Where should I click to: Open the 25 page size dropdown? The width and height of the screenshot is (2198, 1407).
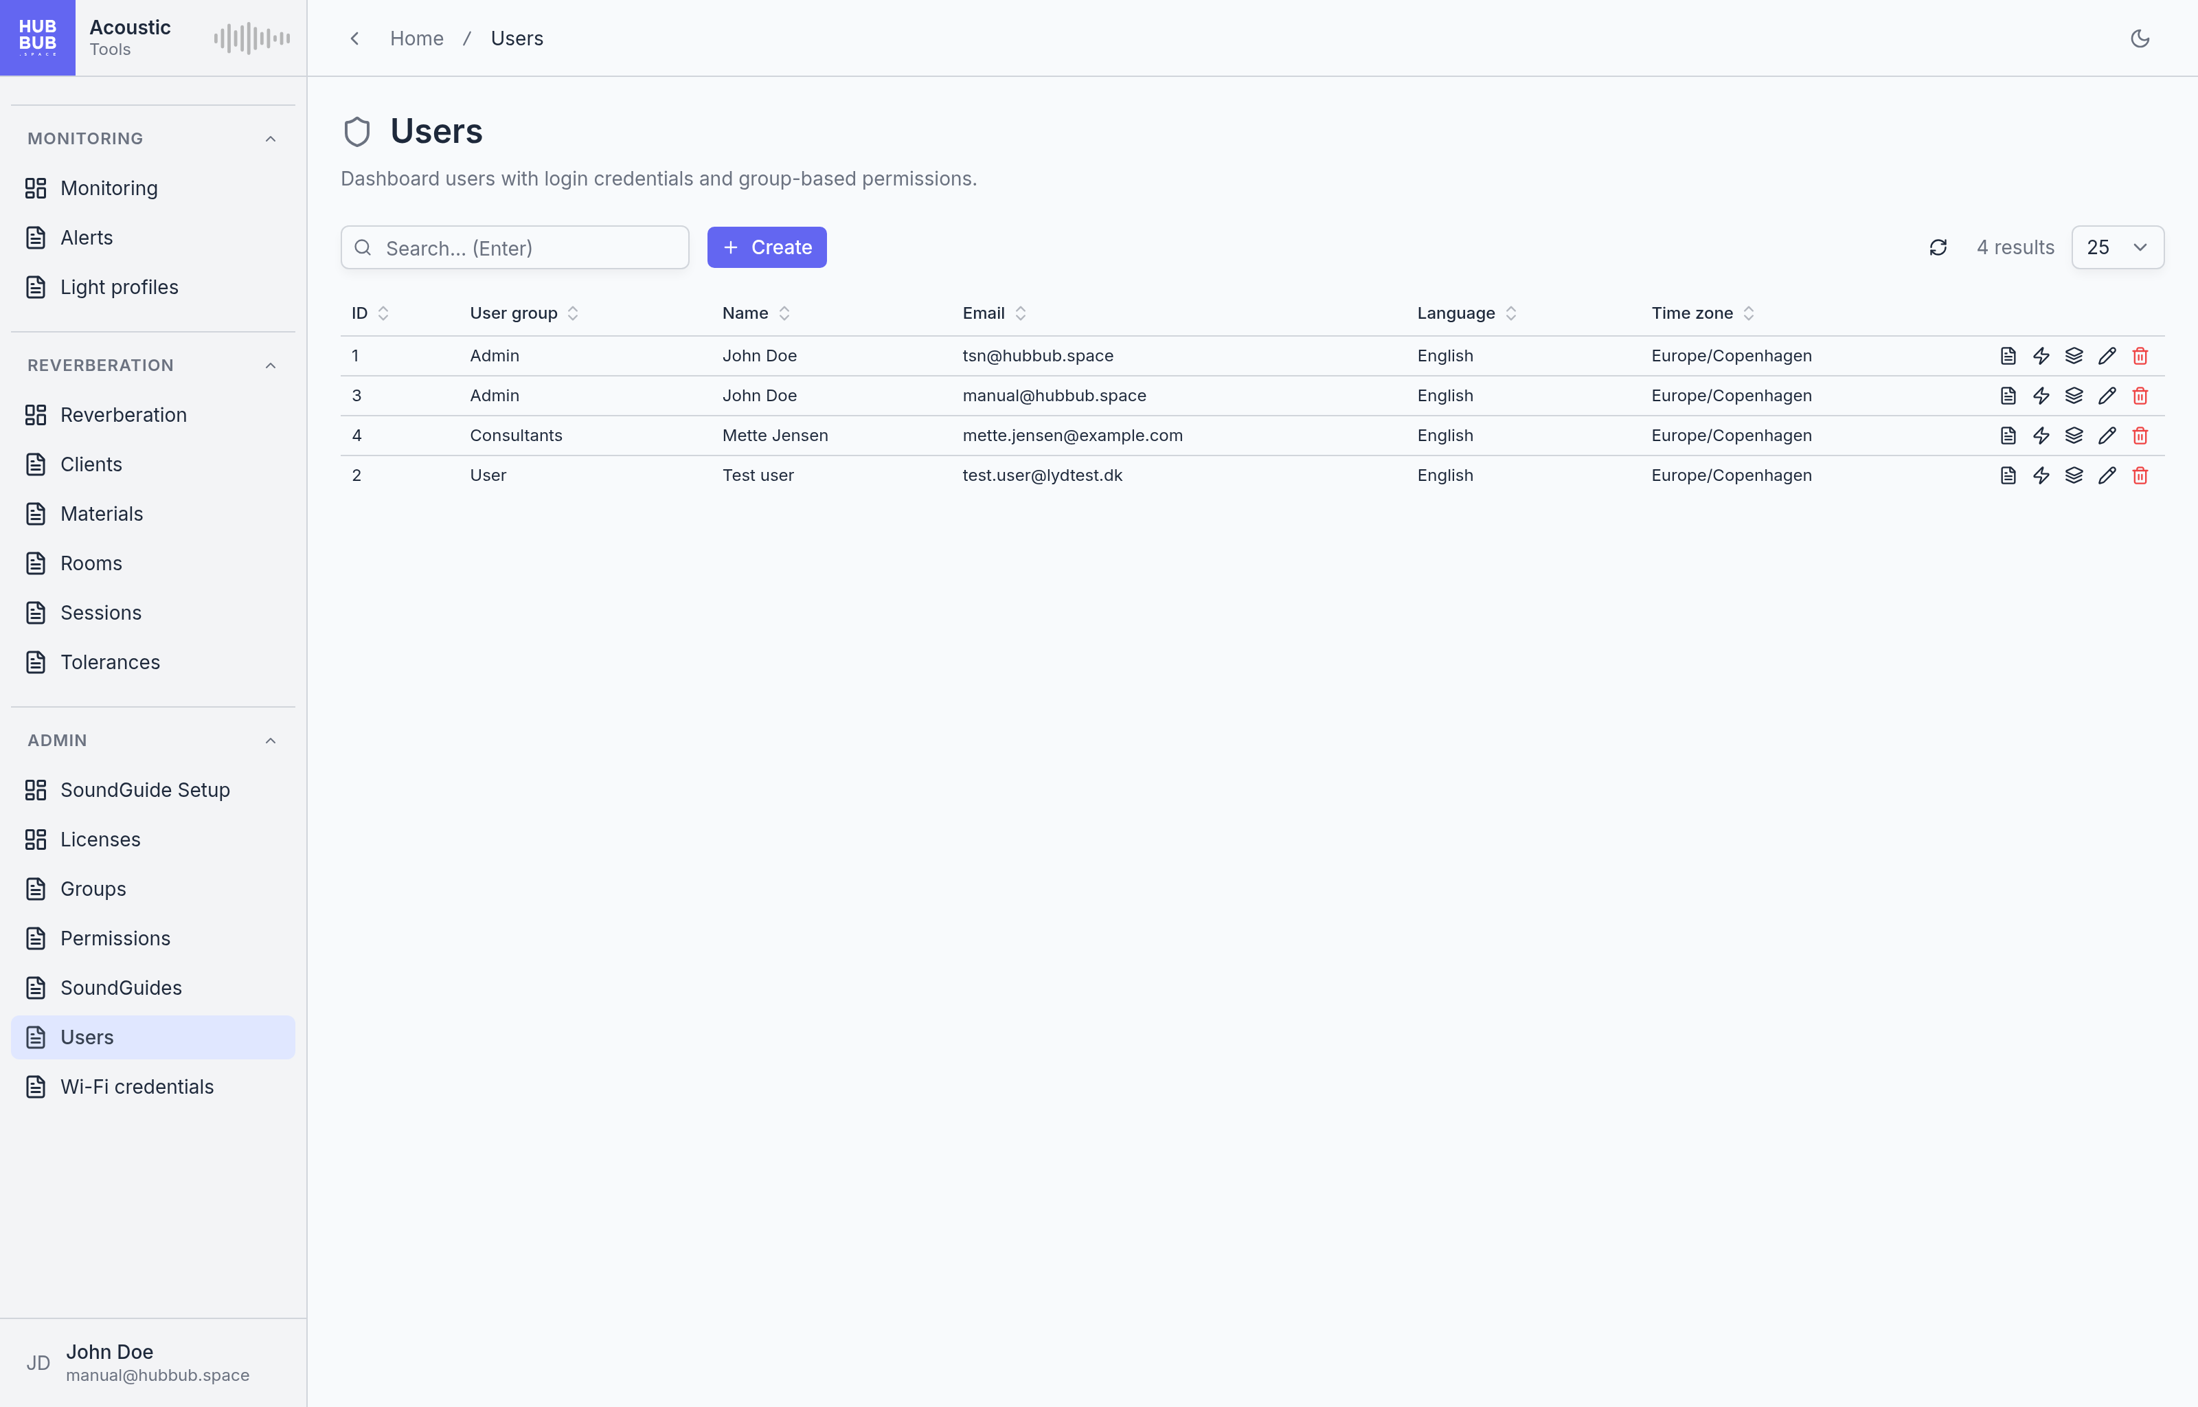[x=2117, y=247]
